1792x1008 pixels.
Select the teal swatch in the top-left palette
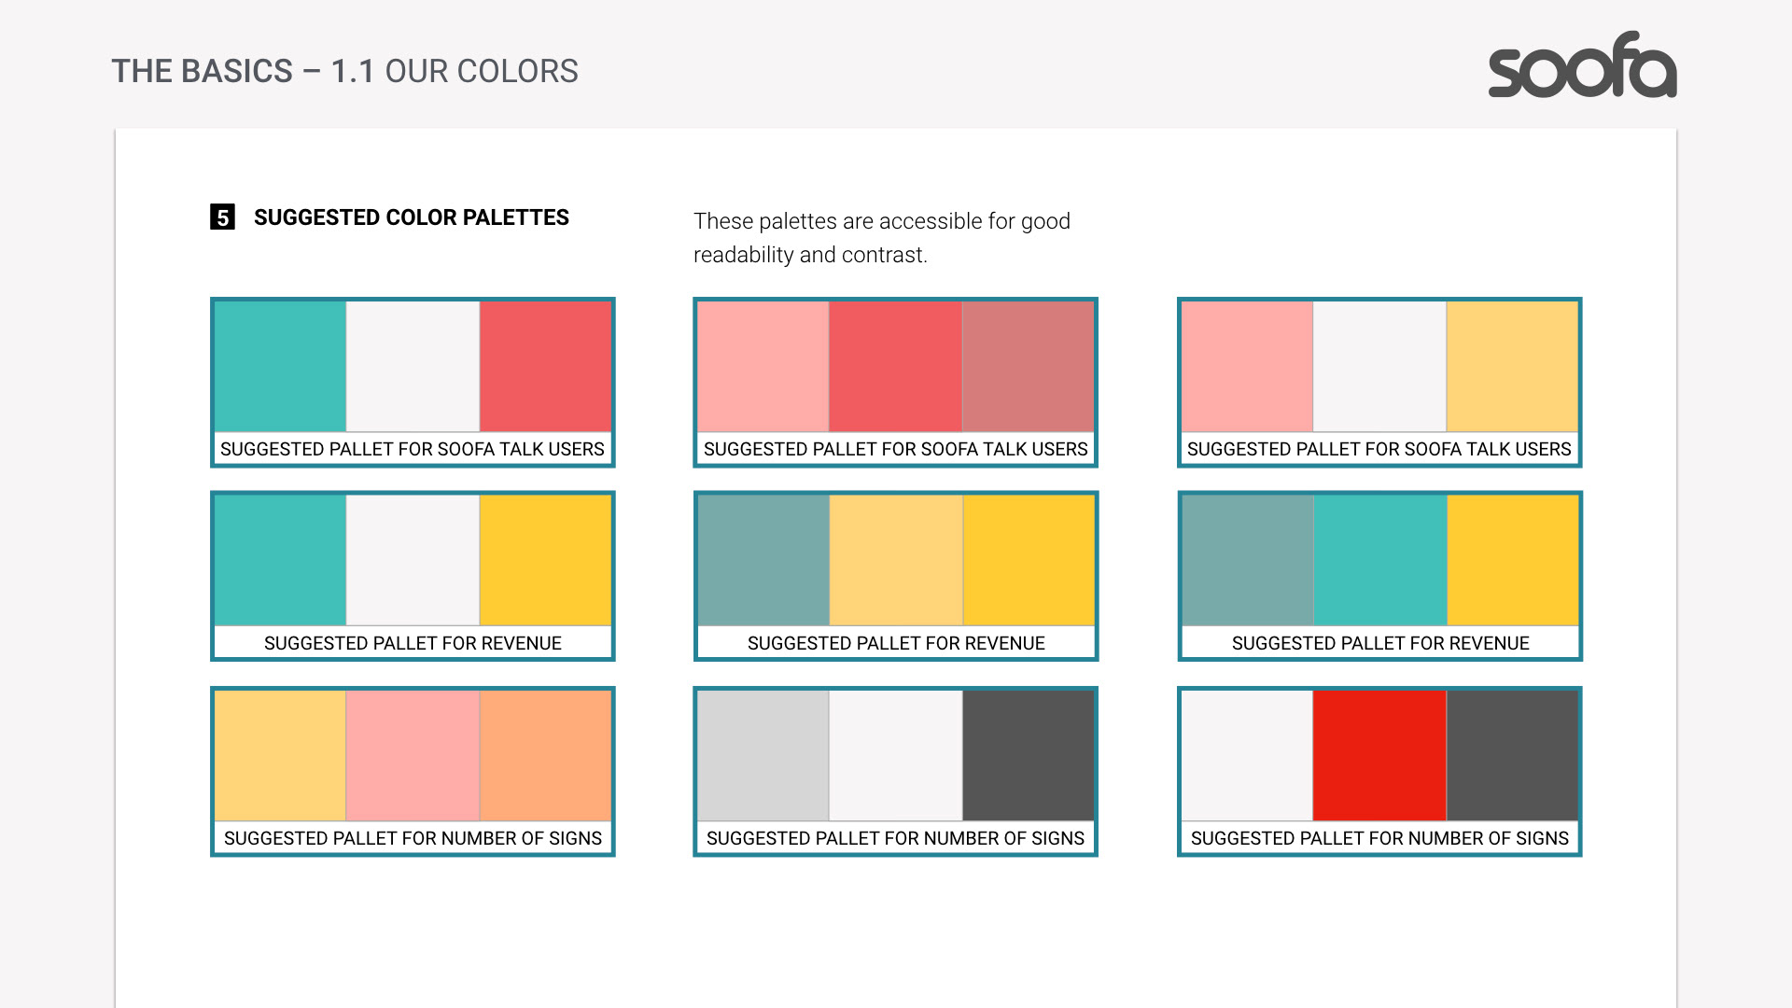pos(280,366)
